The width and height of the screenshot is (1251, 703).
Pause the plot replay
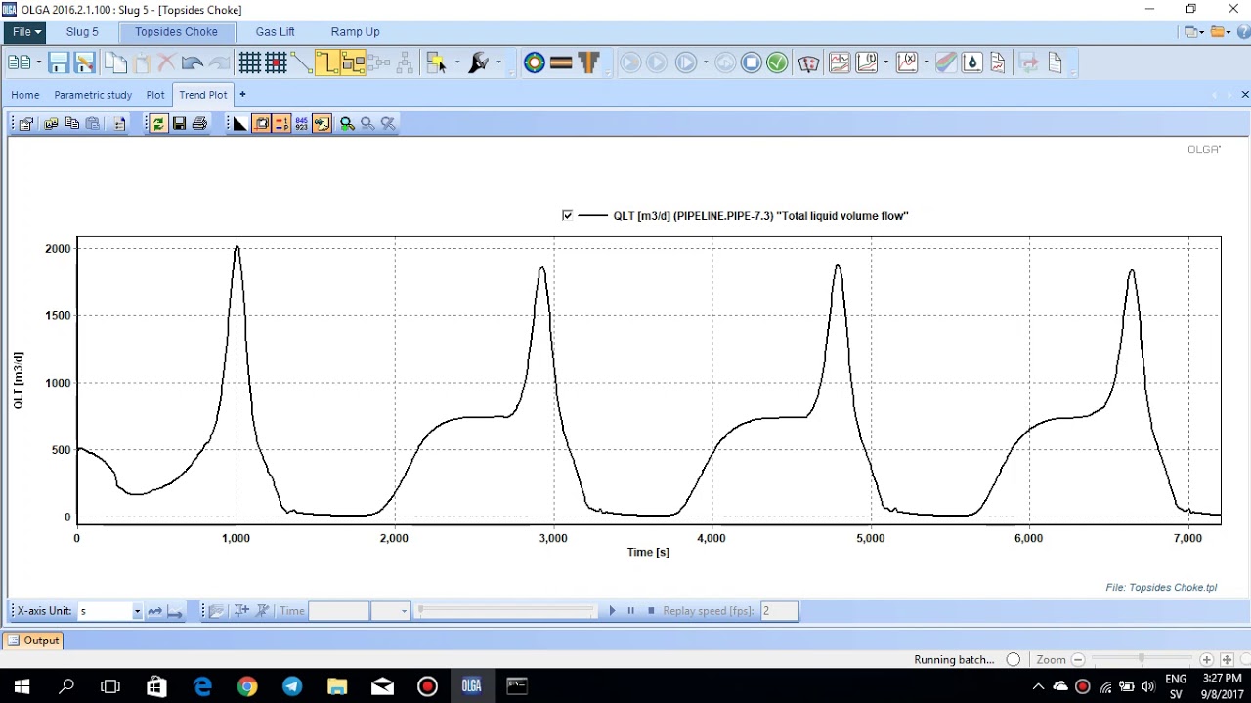[x=631, y=611]
